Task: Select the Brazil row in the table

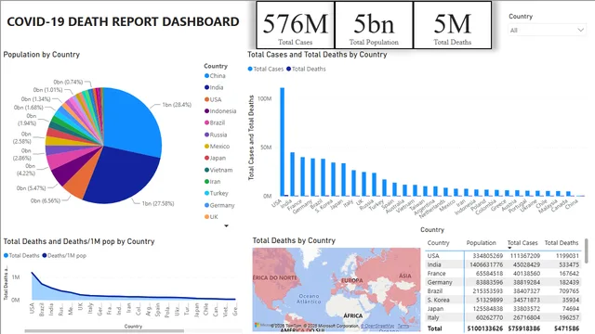Action: pyautogui.click(x=504, y=290)
